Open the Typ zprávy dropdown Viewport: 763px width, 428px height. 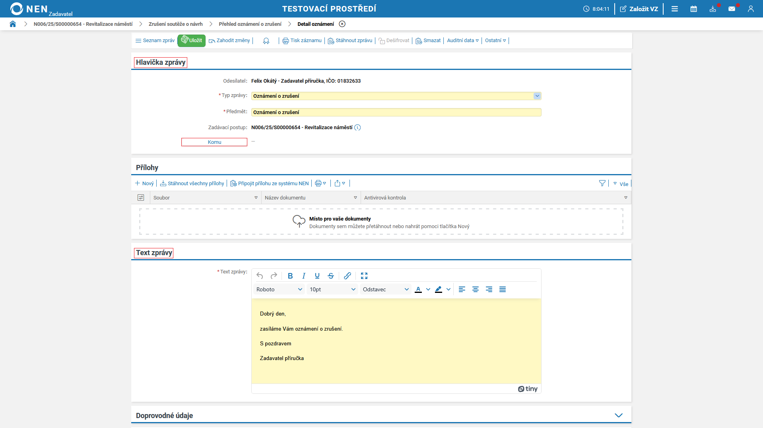pyautogui.click(x=537, y=96)
